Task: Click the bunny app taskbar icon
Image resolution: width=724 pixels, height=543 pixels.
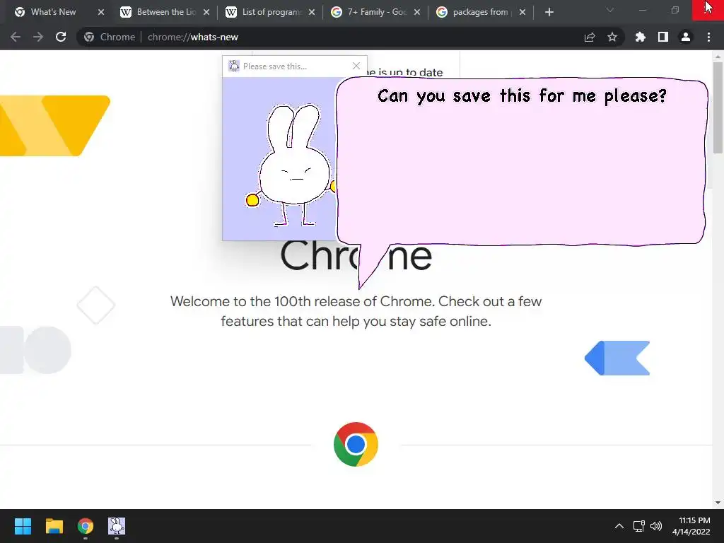Action: point(117,526)
